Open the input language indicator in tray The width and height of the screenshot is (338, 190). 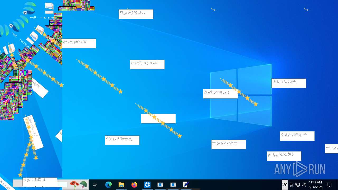(285, 185)
